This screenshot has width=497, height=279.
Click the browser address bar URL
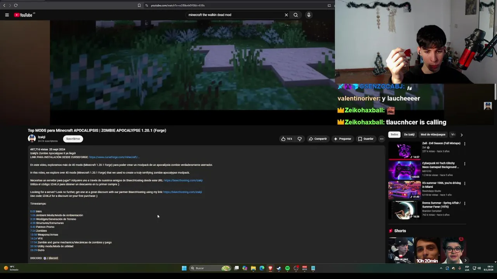tap(177, 5)
